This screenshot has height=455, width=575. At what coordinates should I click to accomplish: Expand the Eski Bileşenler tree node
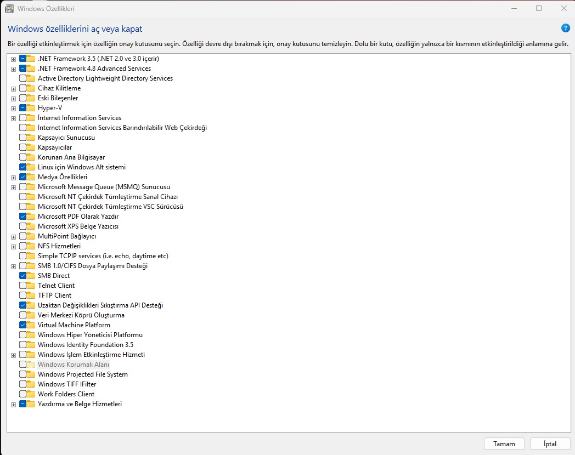[x=14, y=99]
